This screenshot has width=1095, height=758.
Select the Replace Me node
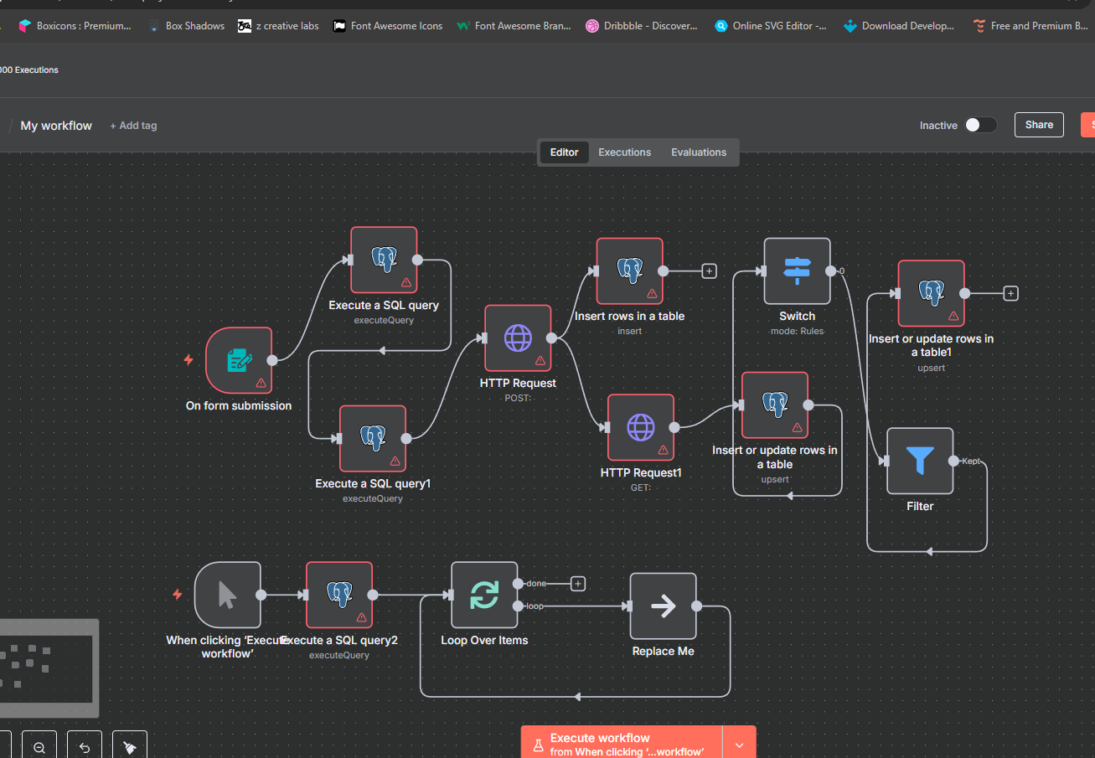[x=663, y=606]
